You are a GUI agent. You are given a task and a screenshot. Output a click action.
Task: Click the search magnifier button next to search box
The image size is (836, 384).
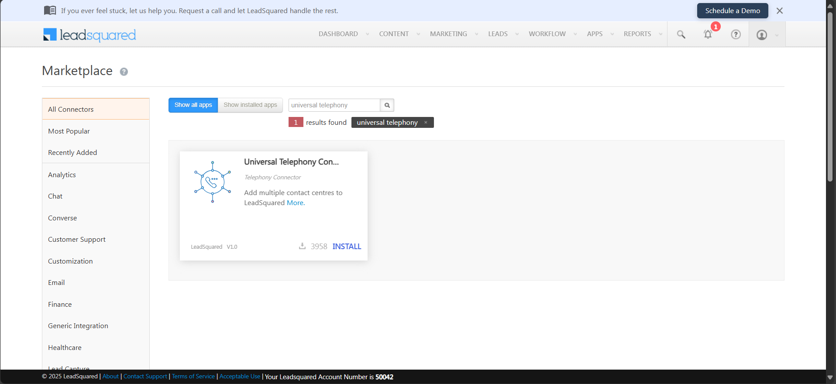pos(387,105)
